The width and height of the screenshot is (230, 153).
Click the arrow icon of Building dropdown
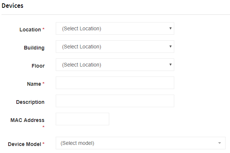coord(170,47)
